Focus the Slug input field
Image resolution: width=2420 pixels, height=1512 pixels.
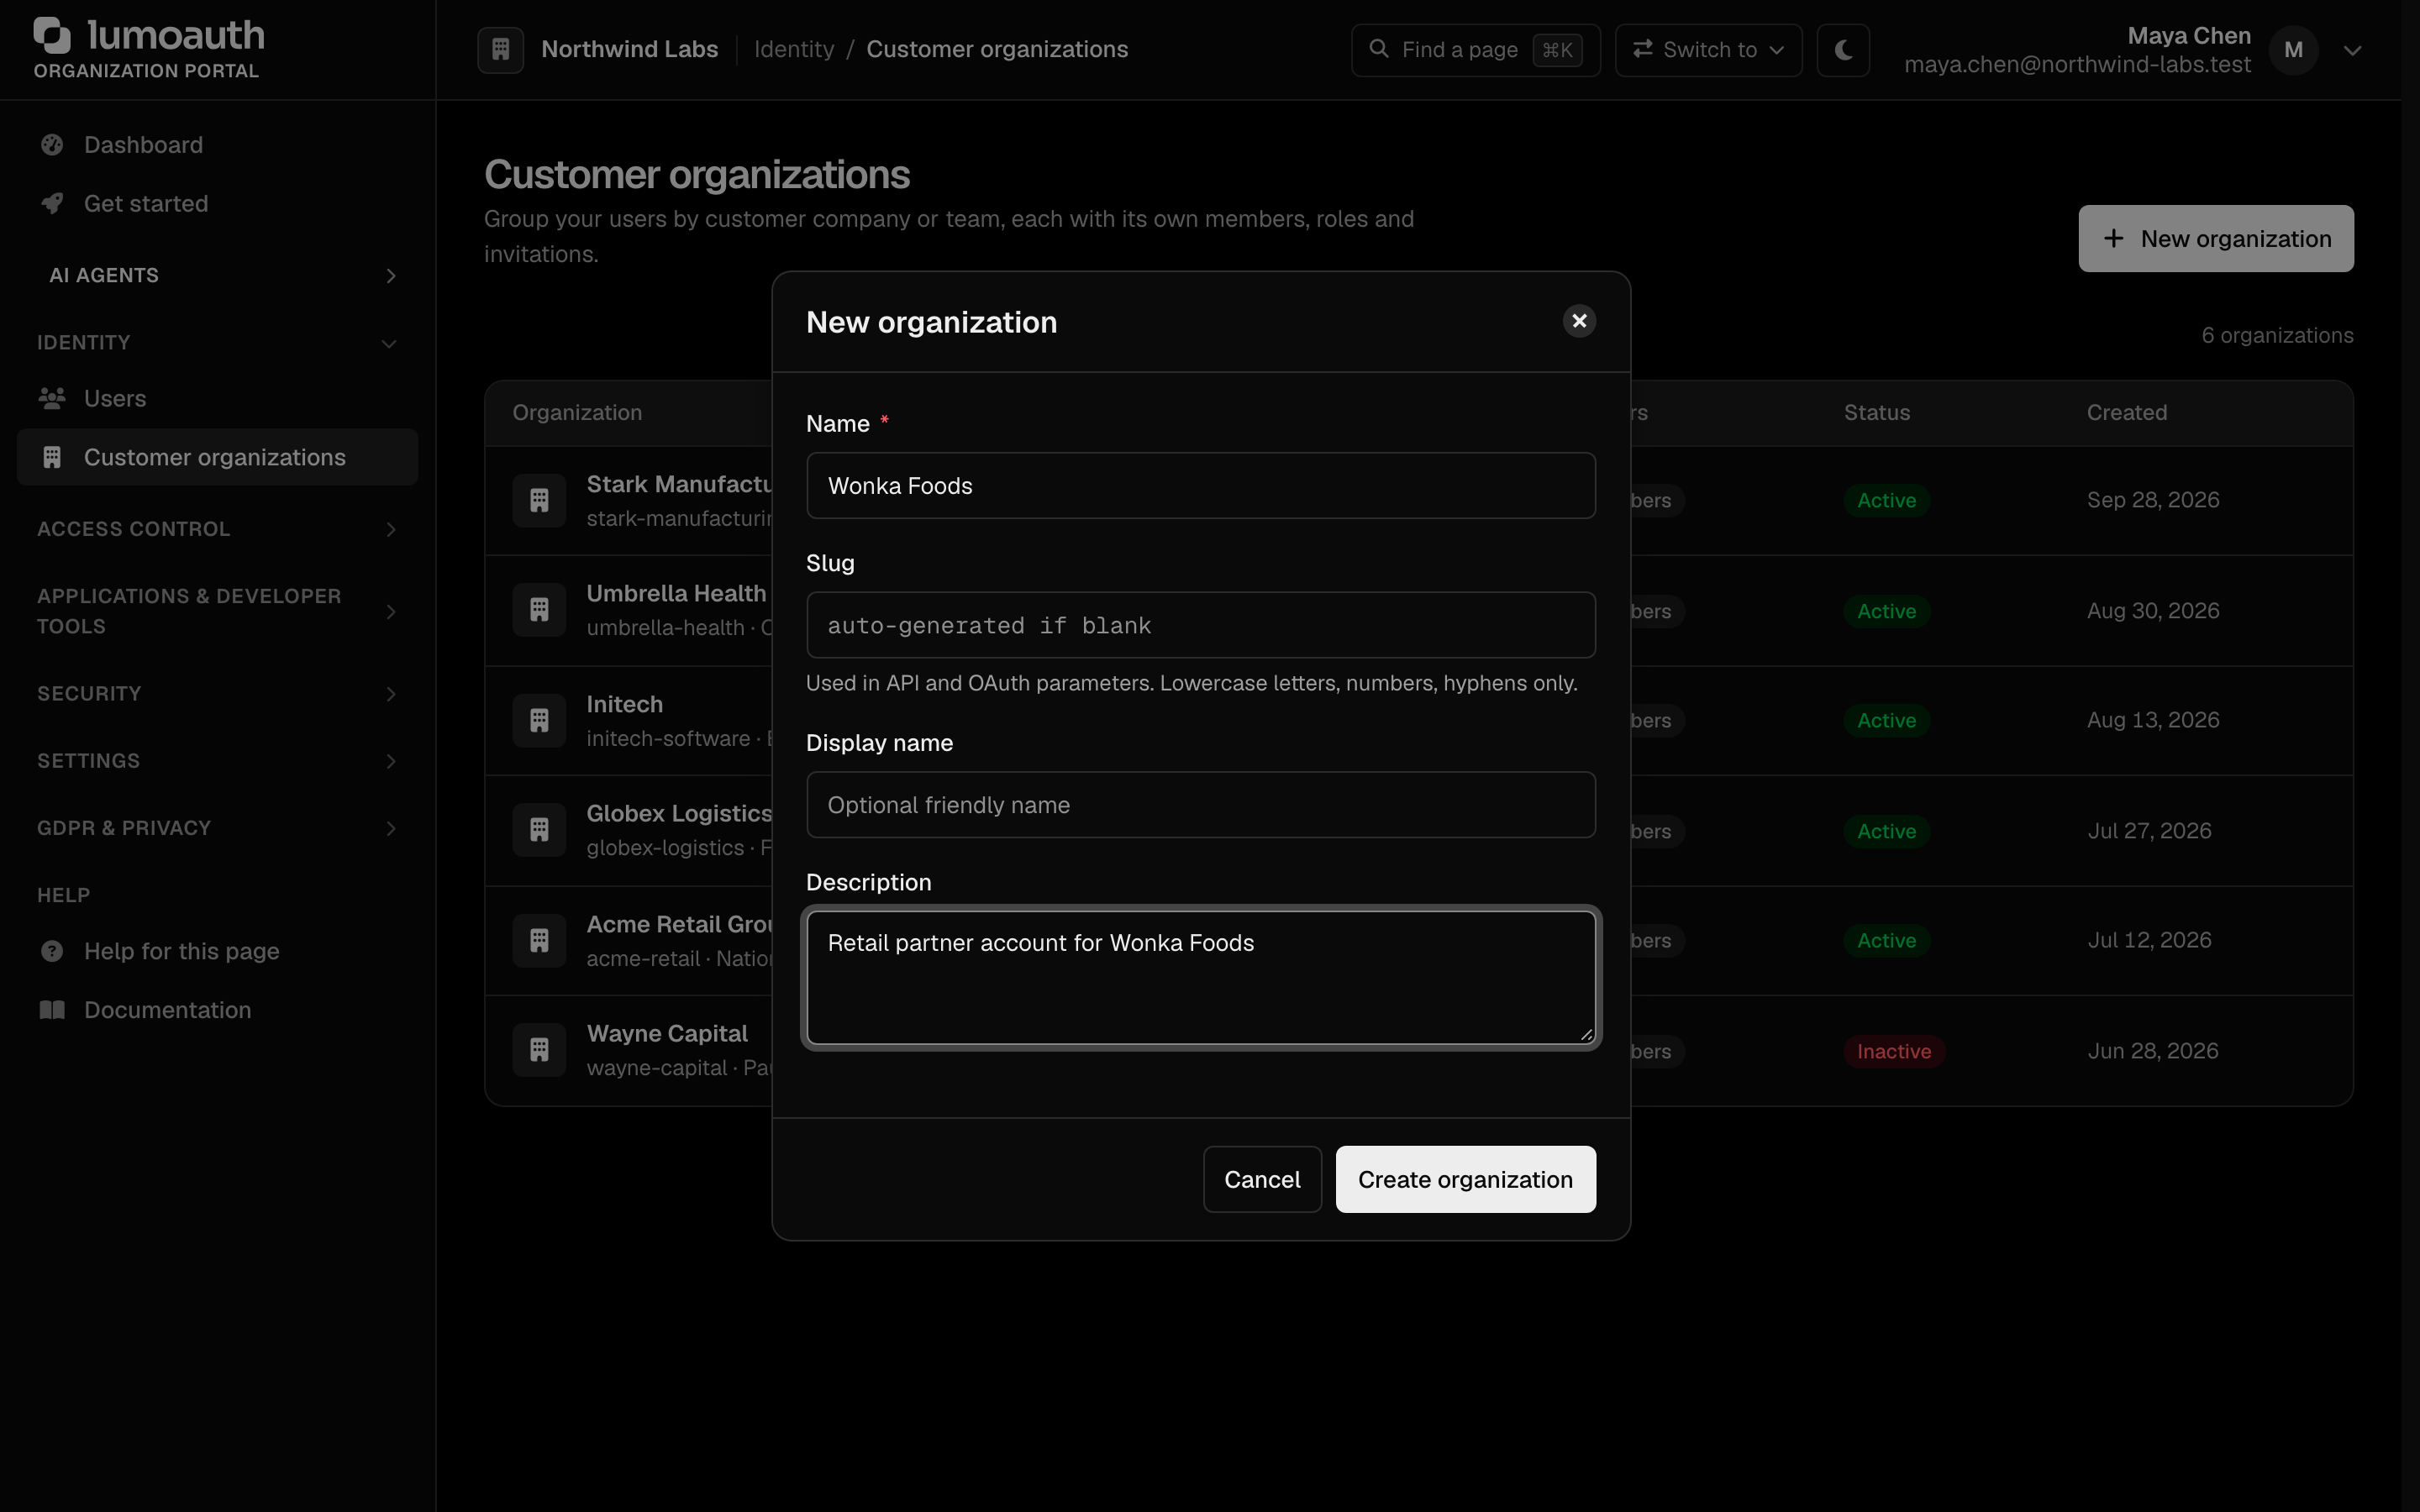click(x=1201, y=625)
